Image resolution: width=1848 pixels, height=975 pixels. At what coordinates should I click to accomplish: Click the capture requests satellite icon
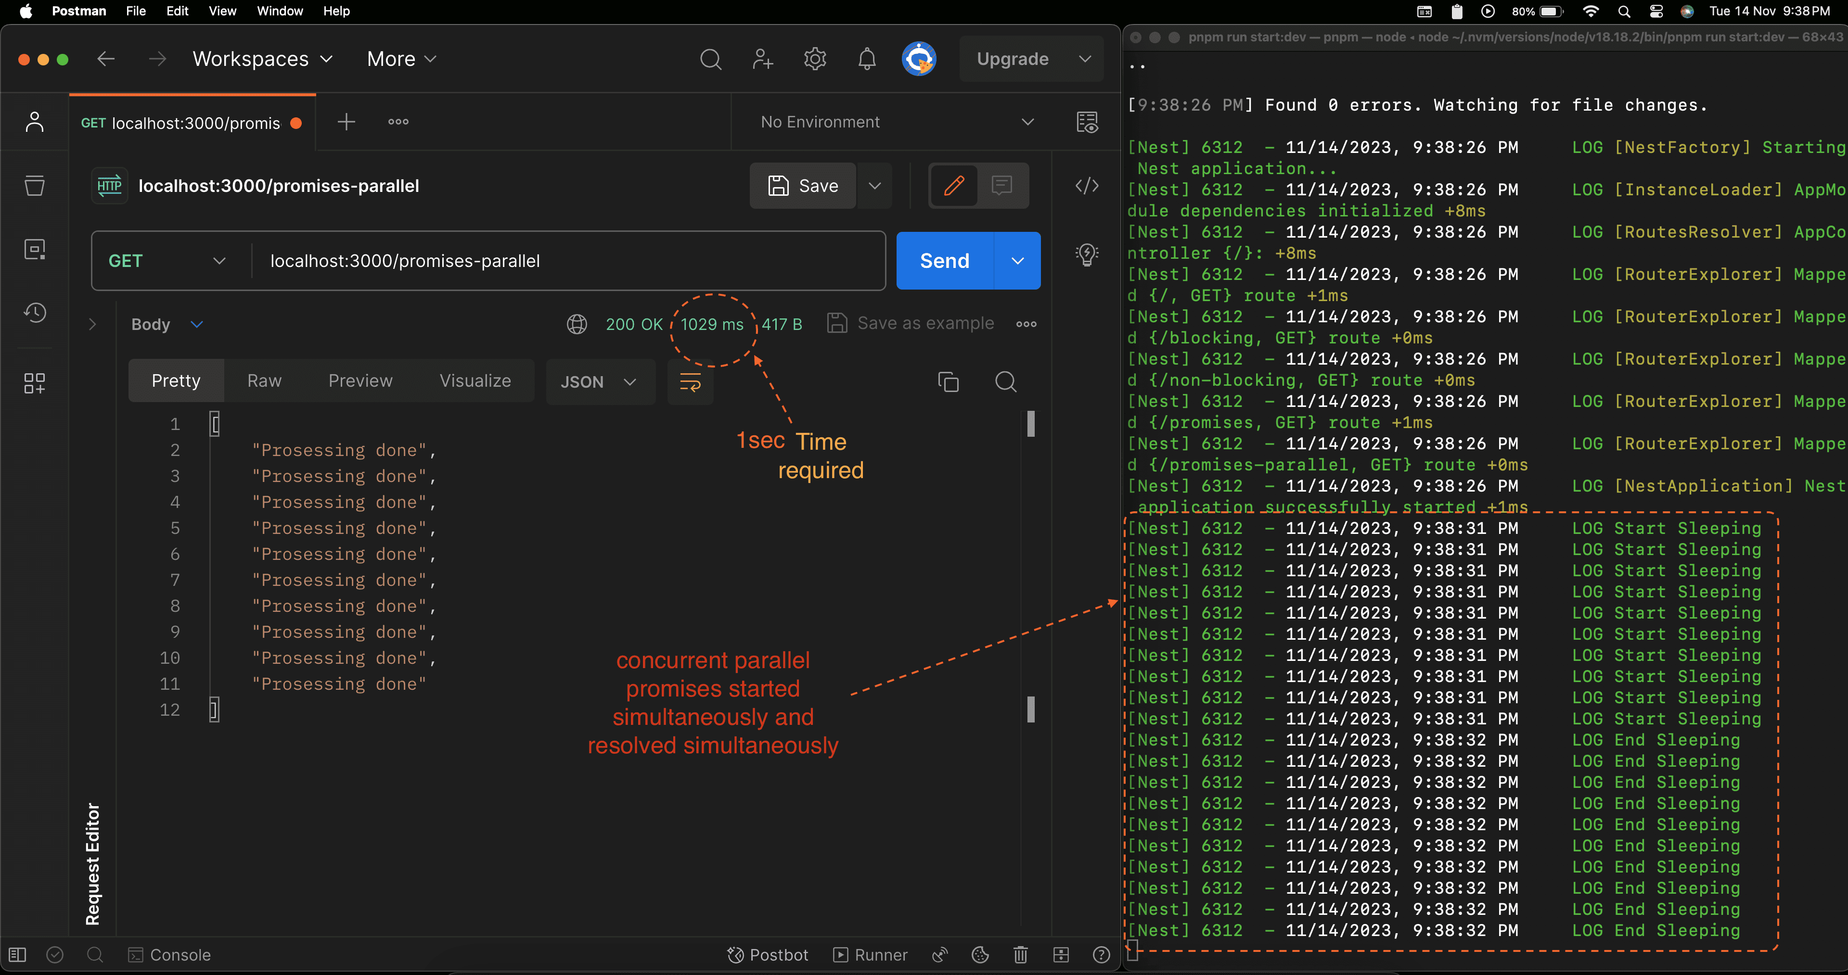click(940, 955)
